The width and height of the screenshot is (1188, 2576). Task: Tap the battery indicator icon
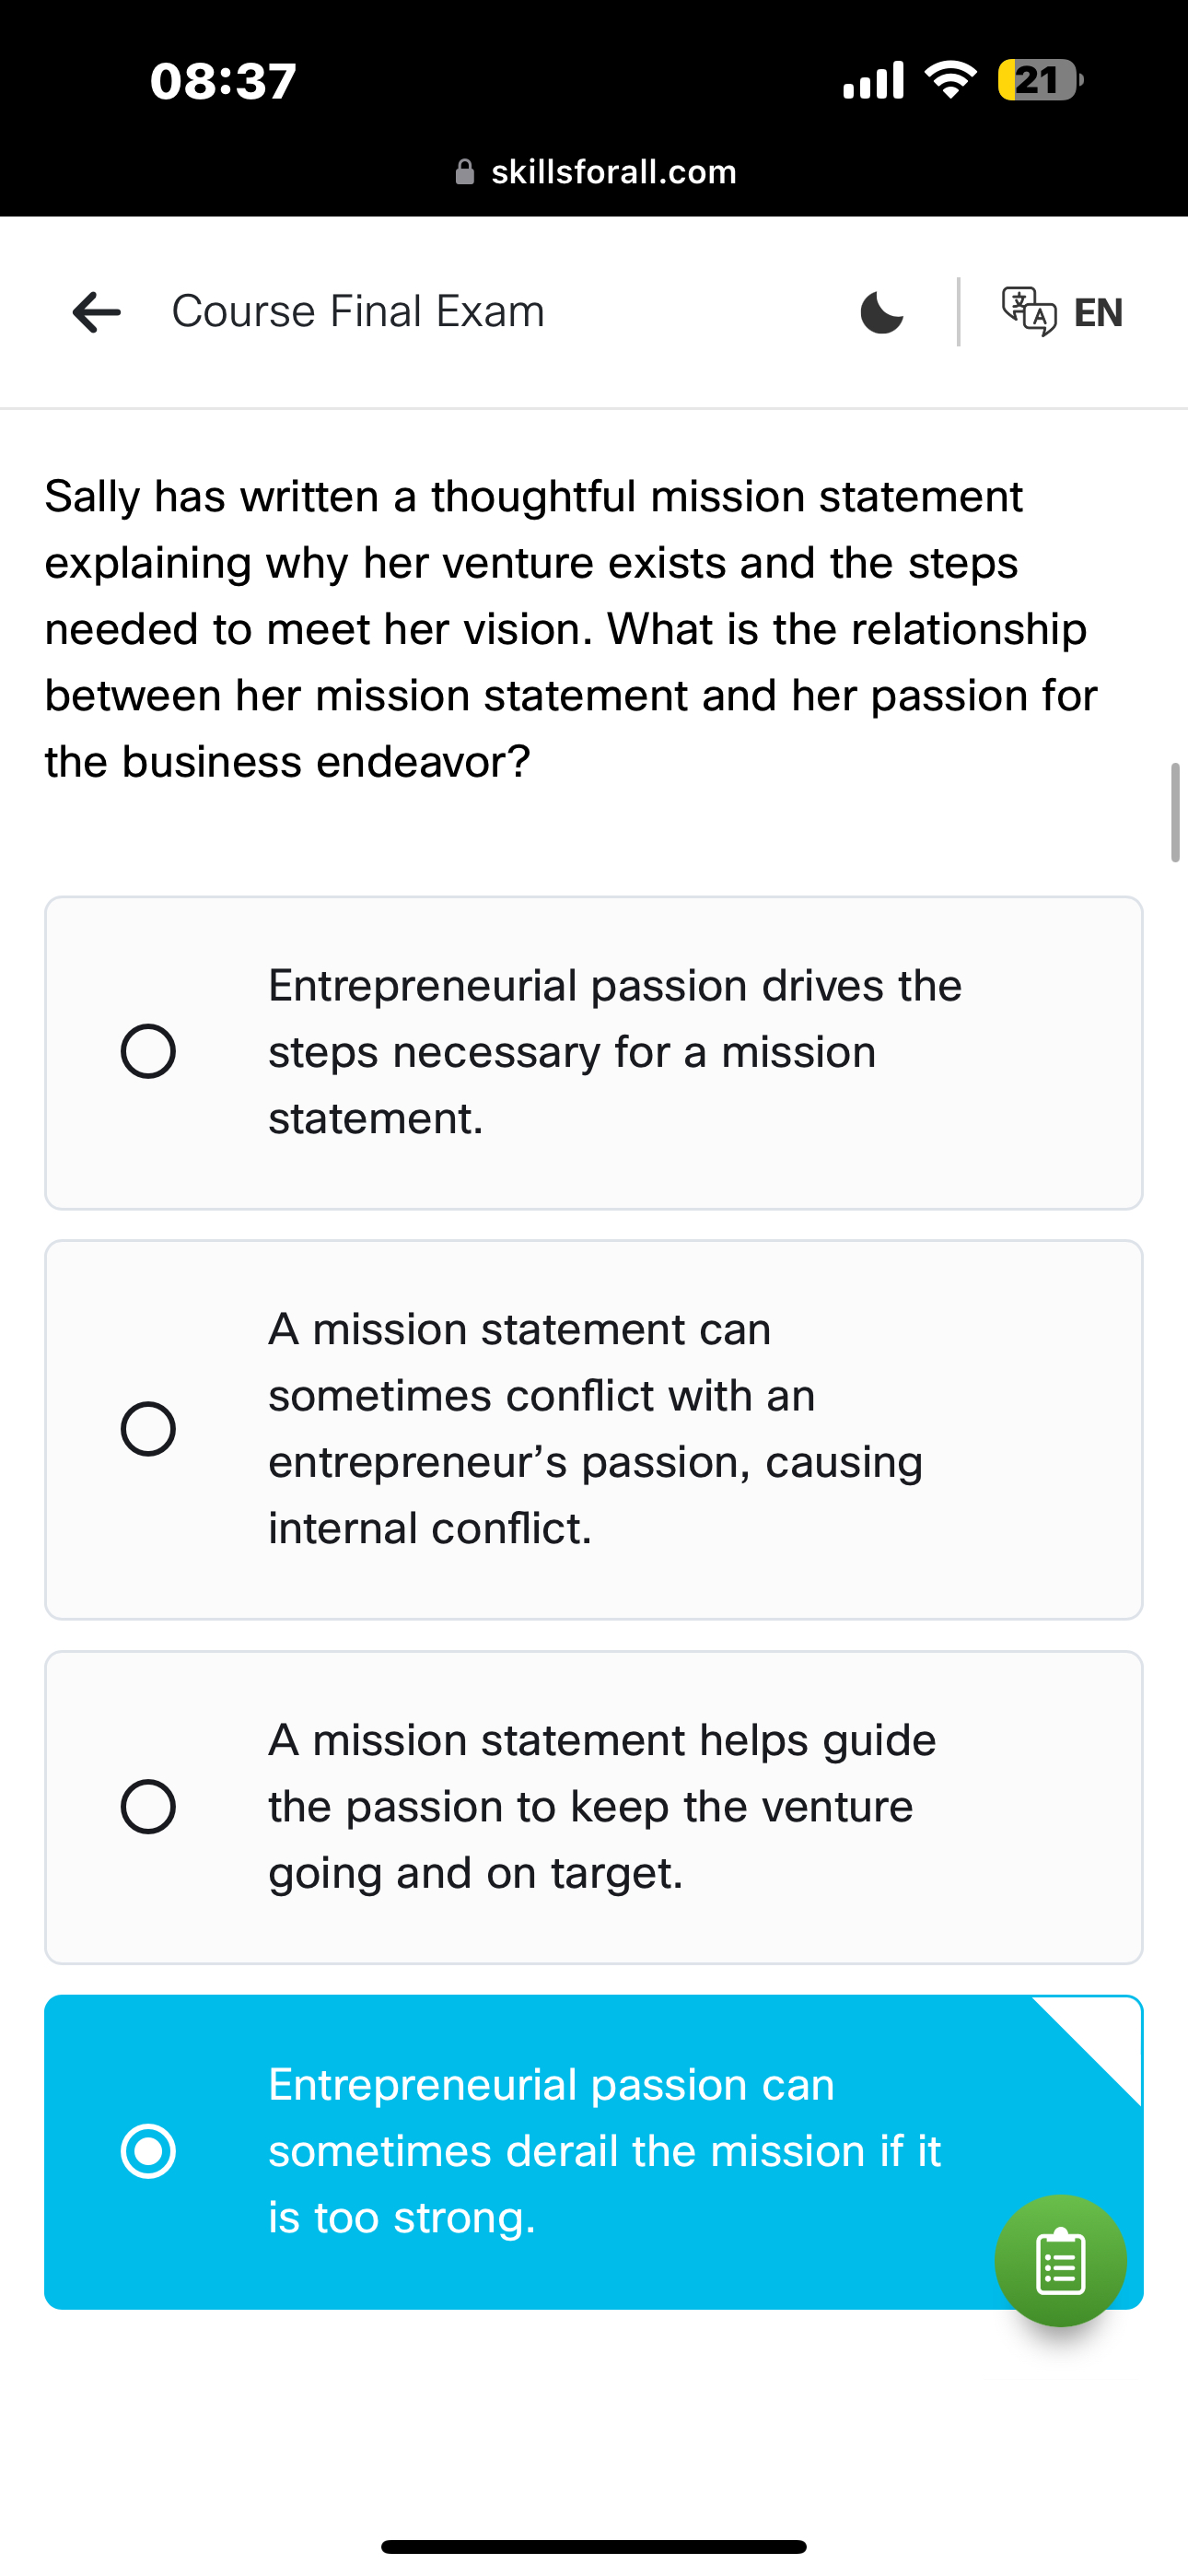pos(1039,80)
